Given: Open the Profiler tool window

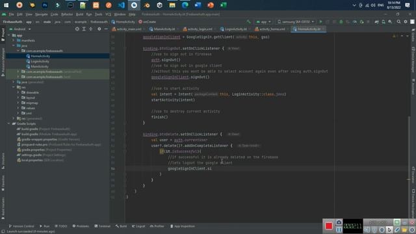Looking at the screenshot, I should [x=157, y=226].
